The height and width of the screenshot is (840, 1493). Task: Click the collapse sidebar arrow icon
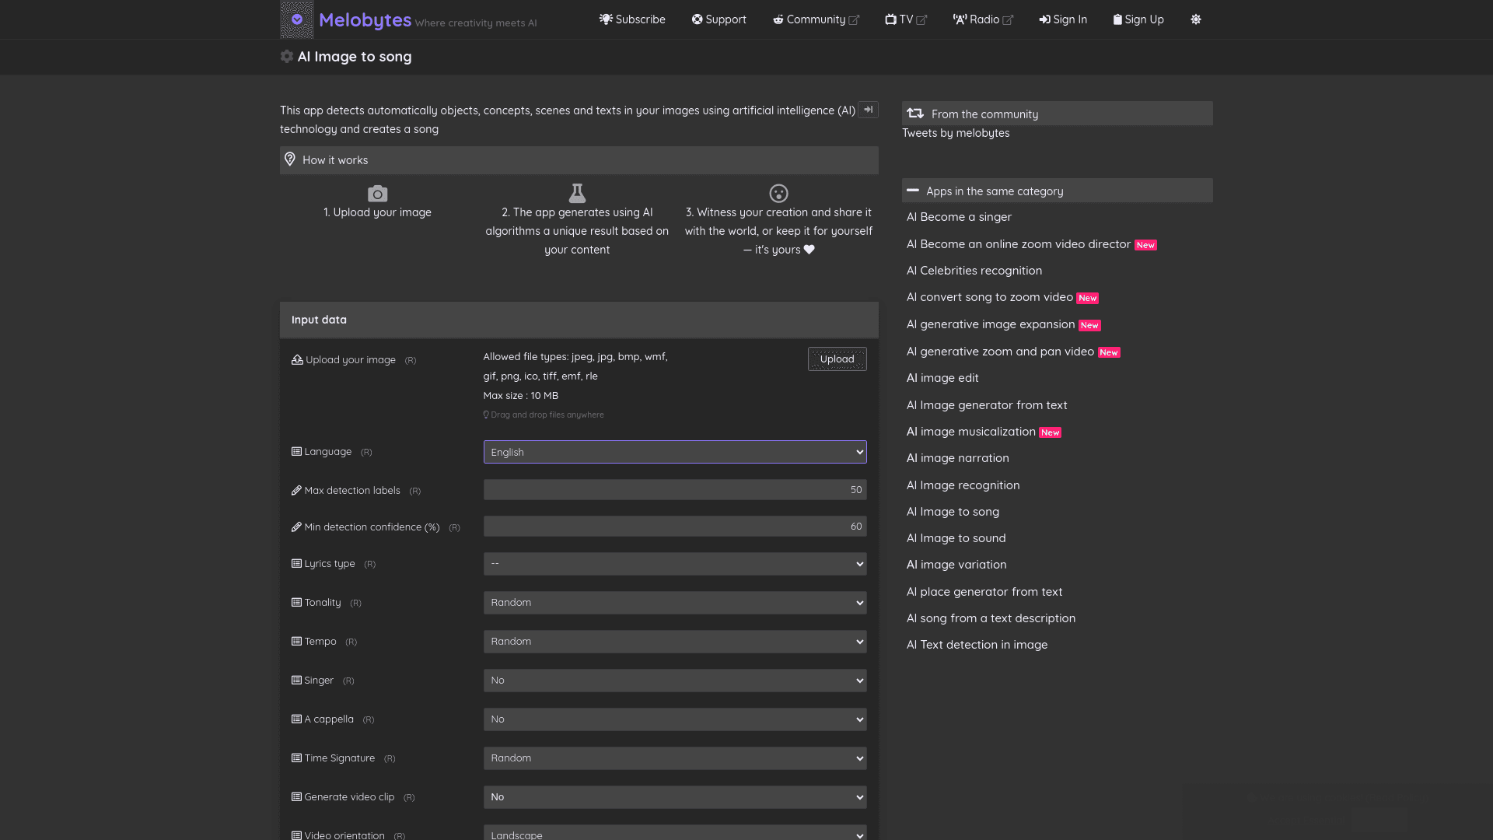coord(868,110)
